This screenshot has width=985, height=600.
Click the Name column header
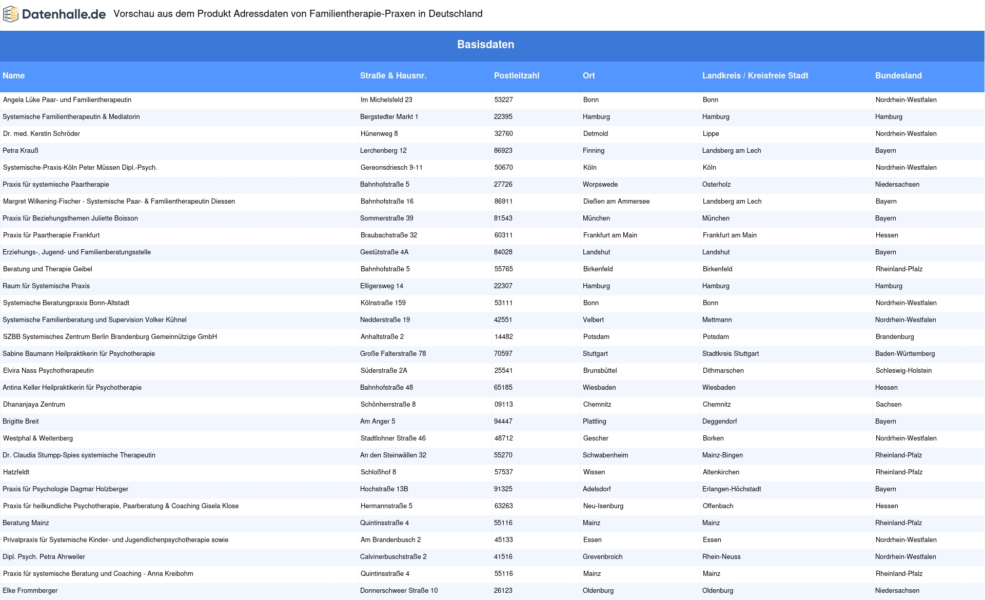coord(13,76)
